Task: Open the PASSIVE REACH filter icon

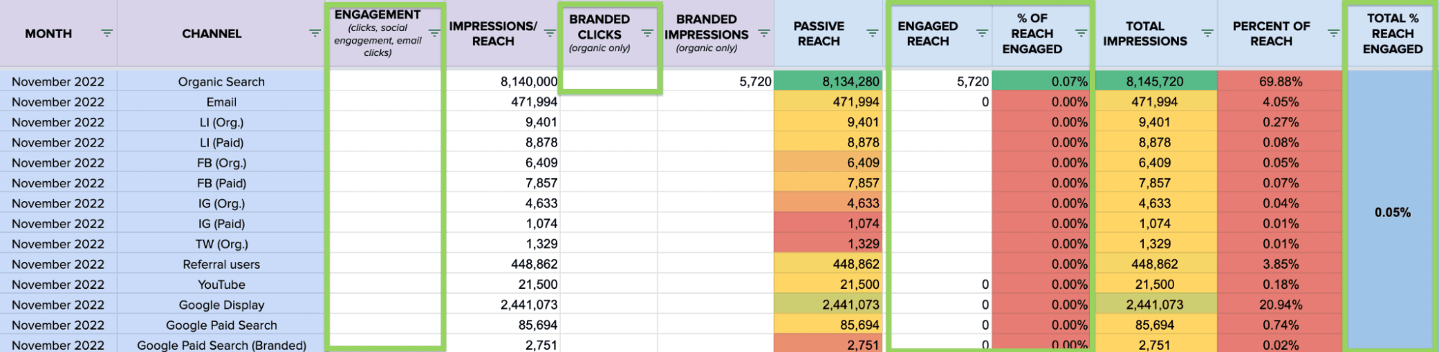Action: [x=872, y=33]
